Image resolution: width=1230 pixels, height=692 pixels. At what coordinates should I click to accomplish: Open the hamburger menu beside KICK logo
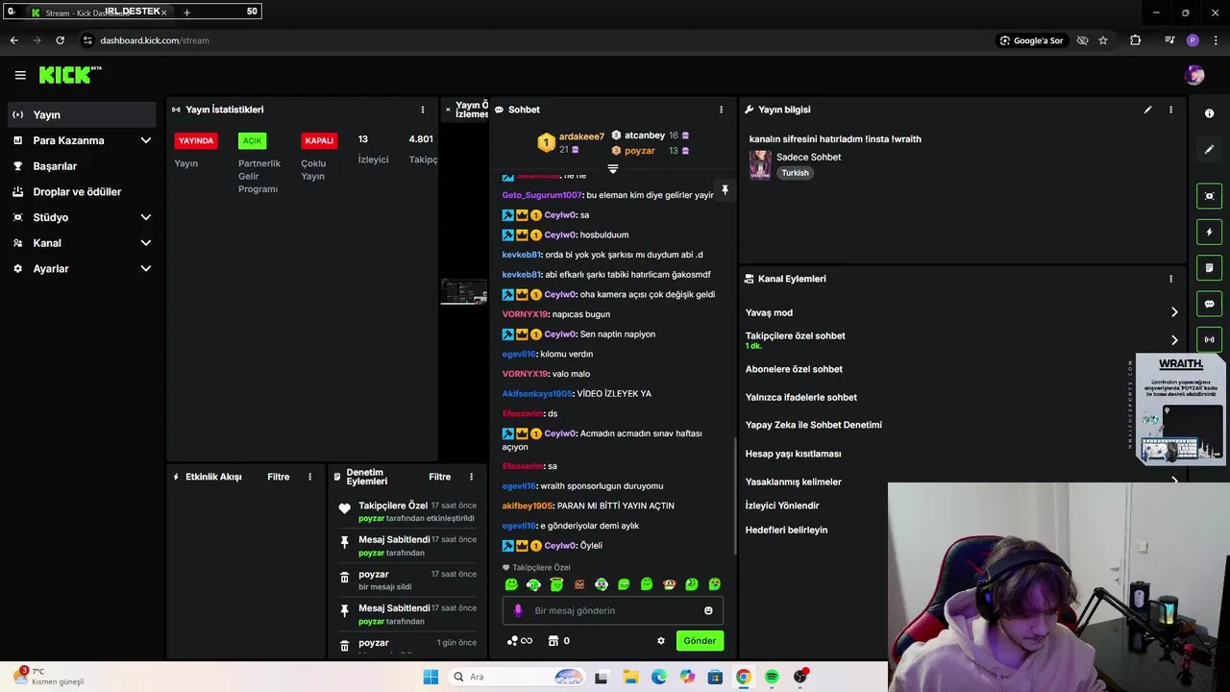pos(20,75)
